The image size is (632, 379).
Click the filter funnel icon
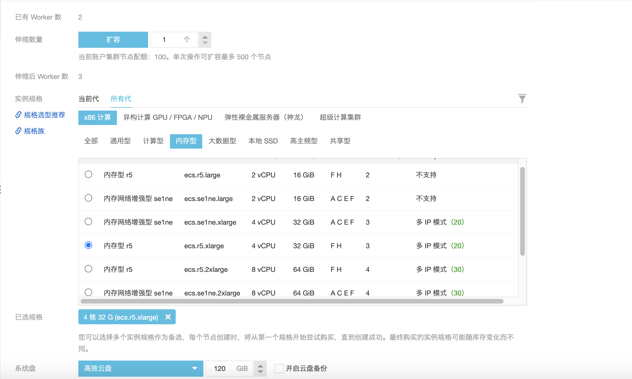coord(522,99)
